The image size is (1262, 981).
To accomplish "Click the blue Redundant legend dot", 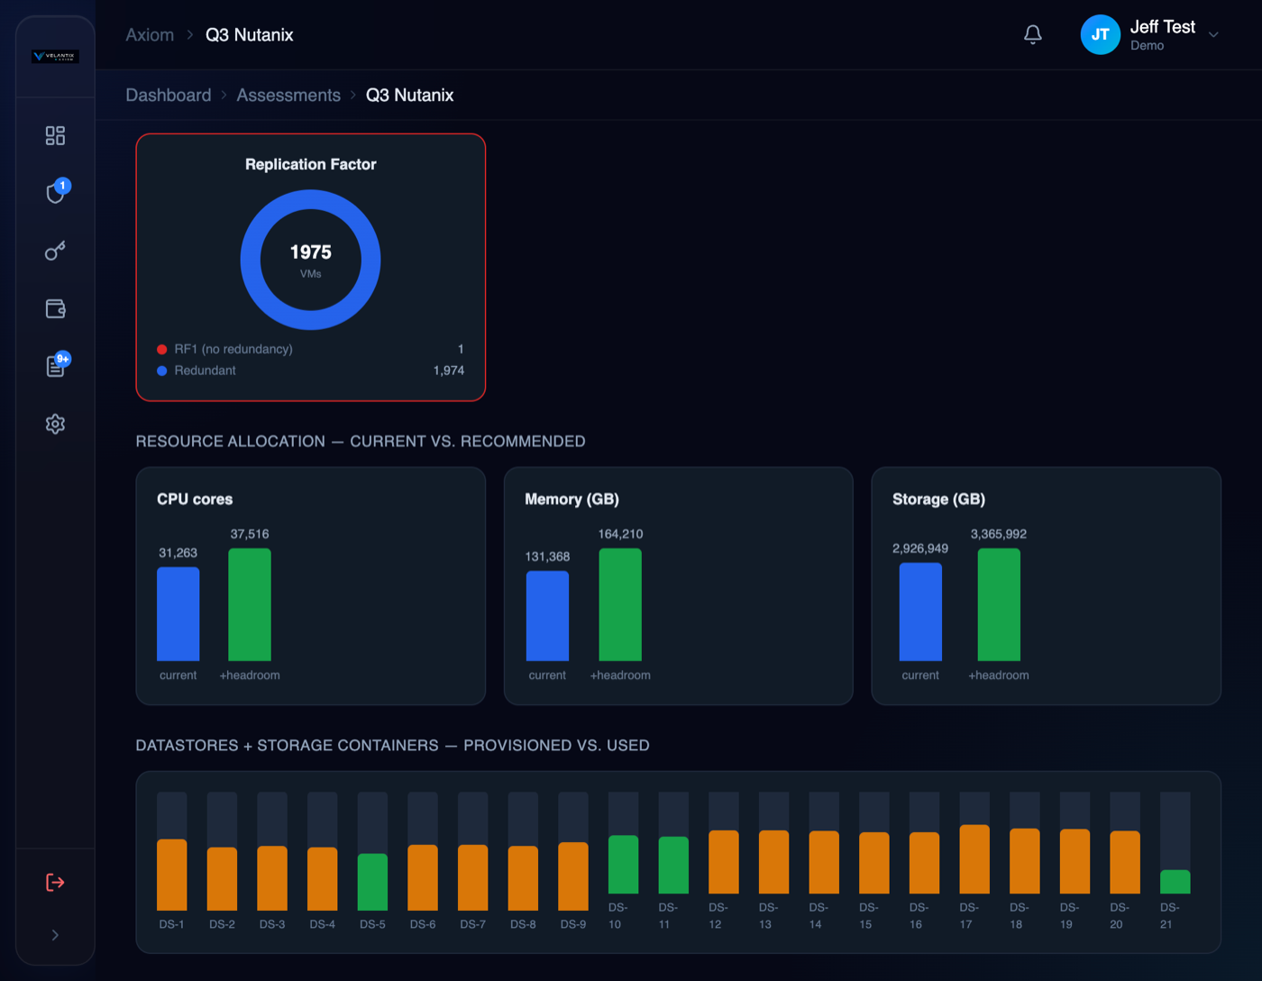I will (162, 371).
